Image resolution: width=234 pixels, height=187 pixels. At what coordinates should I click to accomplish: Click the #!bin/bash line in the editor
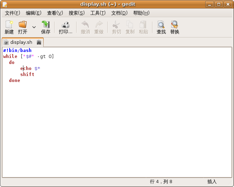point(17,50)
